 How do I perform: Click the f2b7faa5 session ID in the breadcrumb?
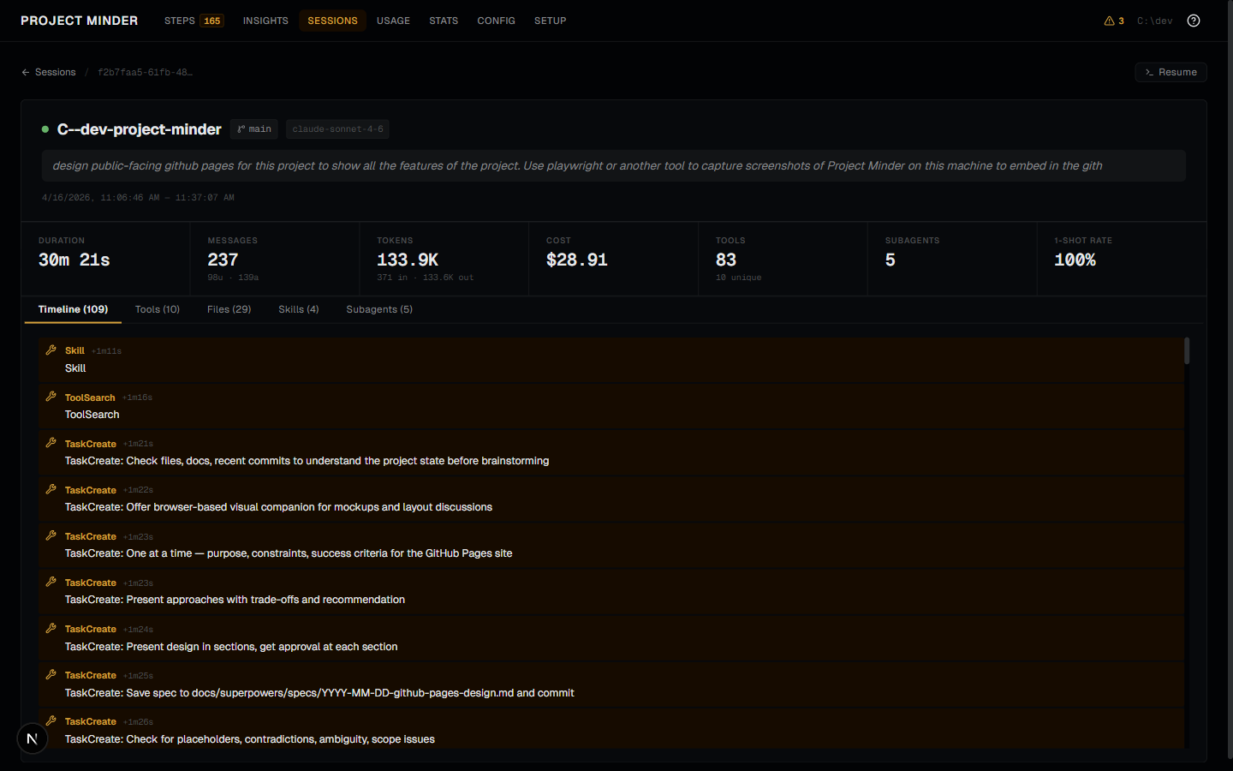tap(145, 73)
